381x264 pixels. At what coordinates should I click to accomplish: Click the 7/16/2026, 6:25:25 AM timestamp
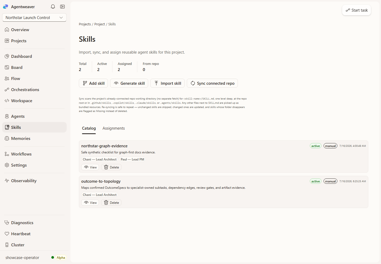click(x=353, y=181)
